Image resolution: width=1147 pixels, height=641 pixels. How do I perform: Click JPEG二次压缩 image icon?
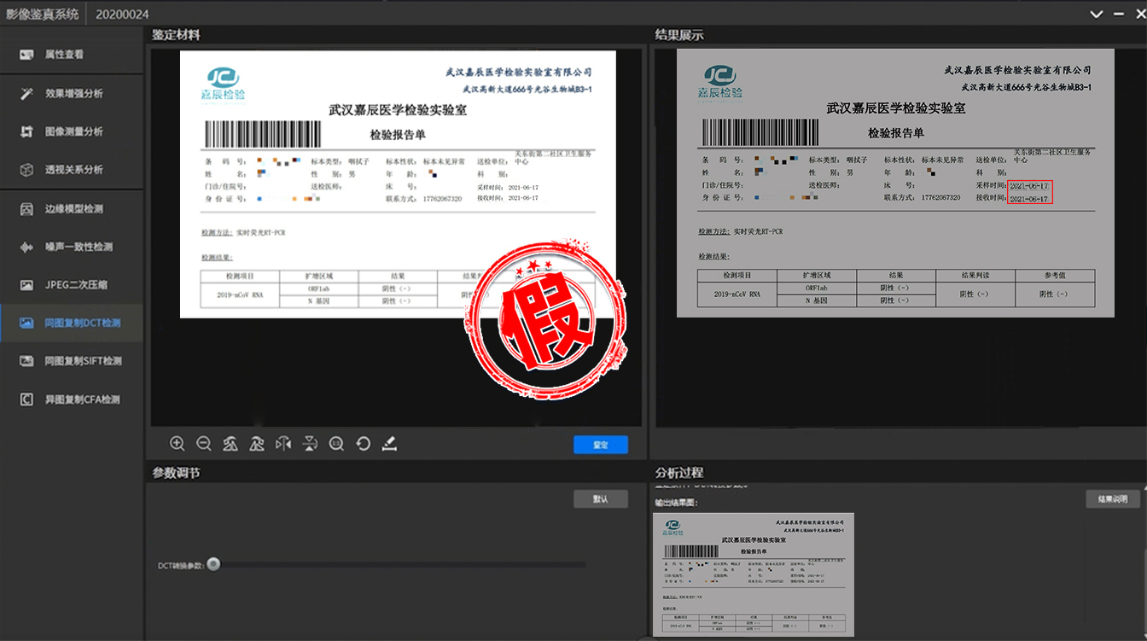[x=26, y=284]
